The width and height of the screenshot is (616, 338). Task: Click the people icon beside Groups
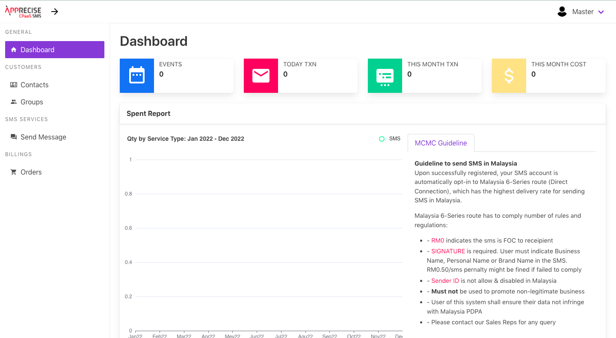(x=14, y=102)
